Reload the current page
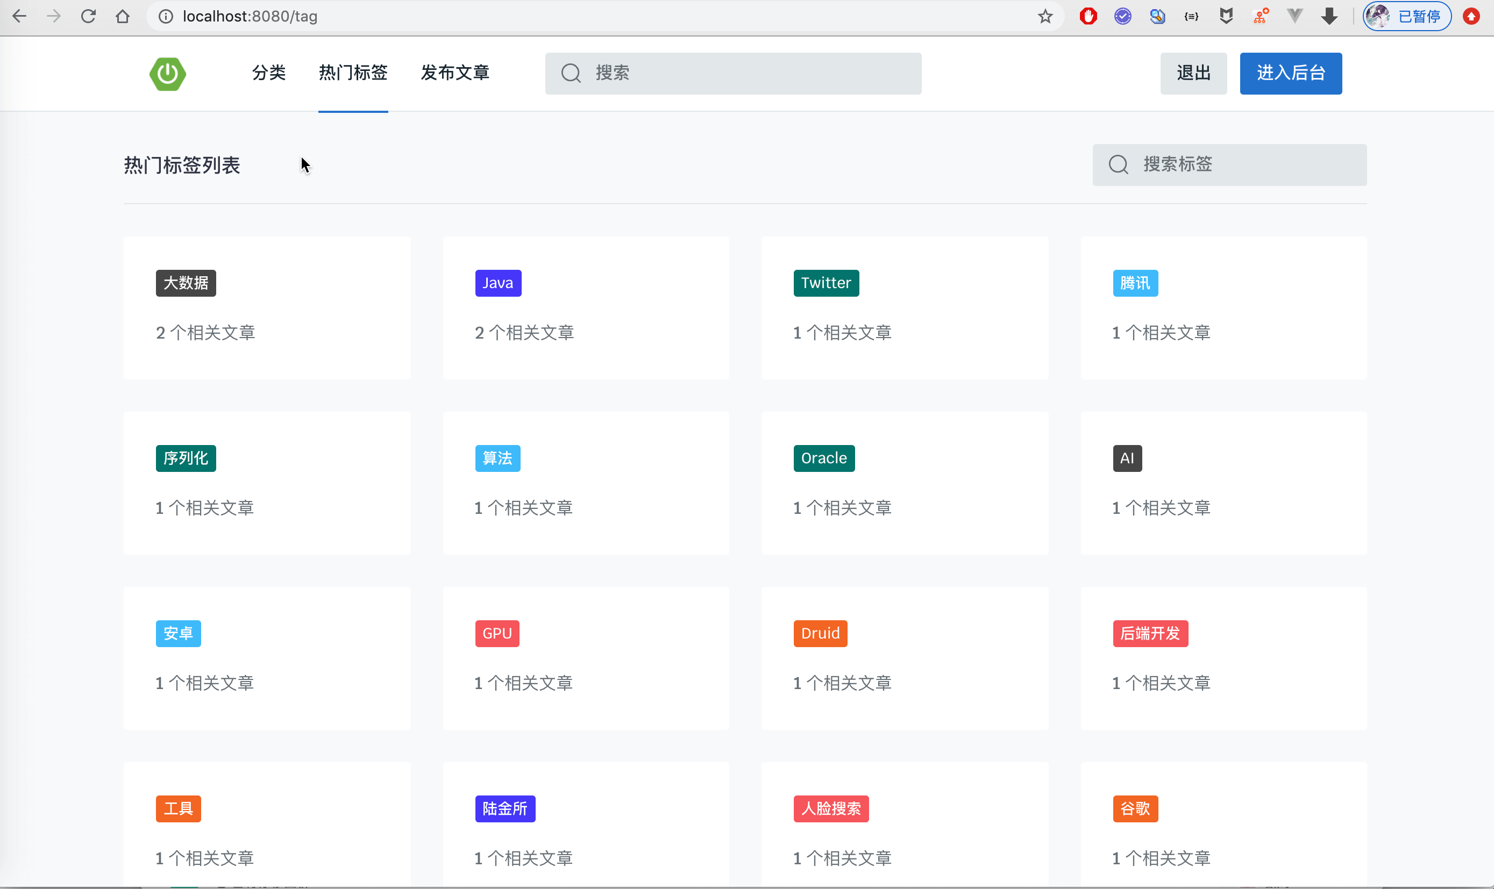This screenshot has width=1494, height=889. 89,16
